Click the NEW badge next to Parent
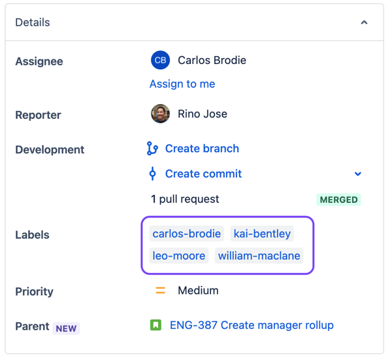392x359 pixels. pyautogui.click(x=66, y=328)
